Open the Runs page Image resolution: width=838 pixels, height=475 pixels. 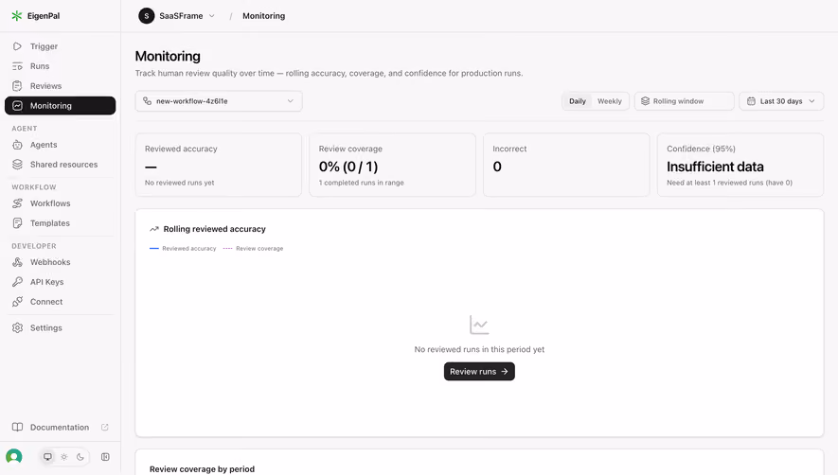[x=60, y=66]
